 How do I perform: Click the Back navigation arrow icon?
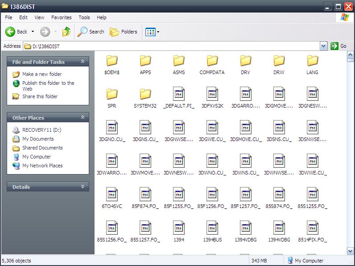pyautogui.click(x=11, y=32)
